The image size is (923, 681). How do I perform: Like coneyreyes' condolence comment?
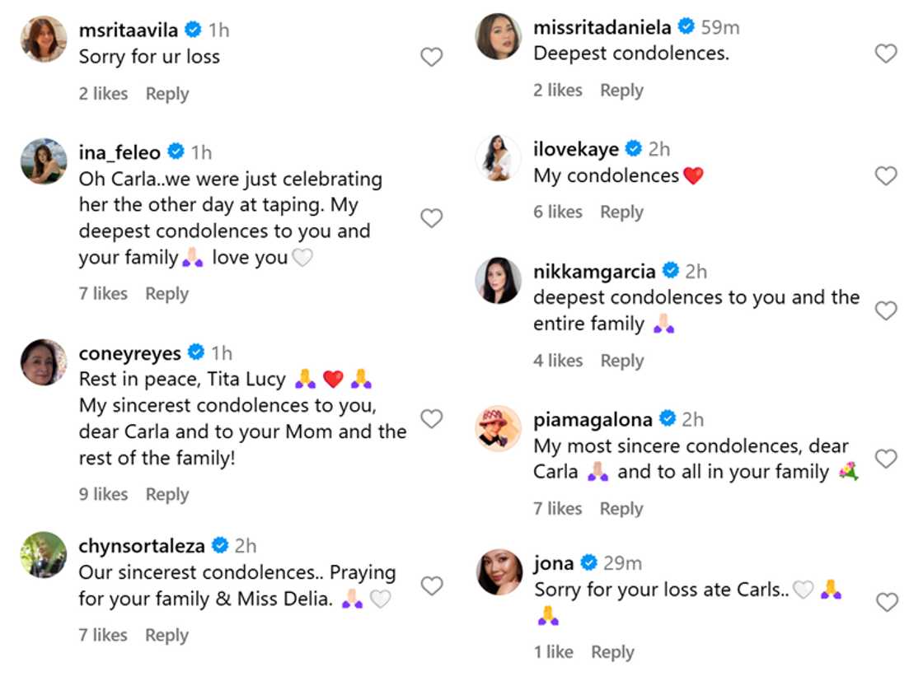click(x=432, y=419)
